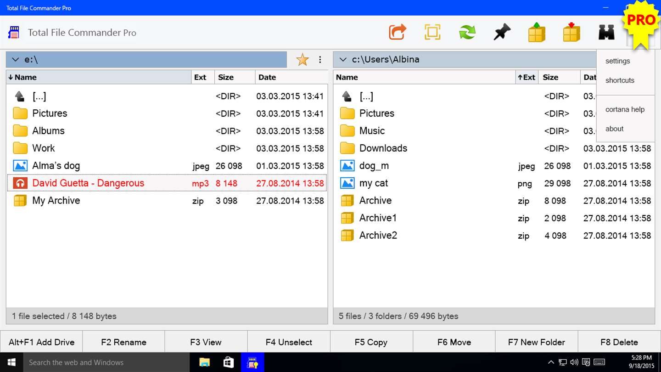Click the zip icon beside Archive2
This screenshot has width=661, height=372.
pyautogui.click(x=347, y=236)
